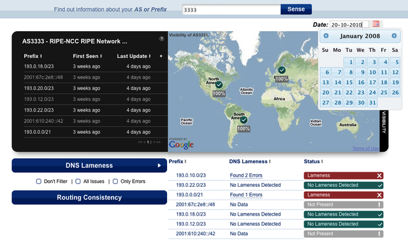
Task: Sort black panel table by Prefix
Action: pyautogui.click(x=33, y=56)
